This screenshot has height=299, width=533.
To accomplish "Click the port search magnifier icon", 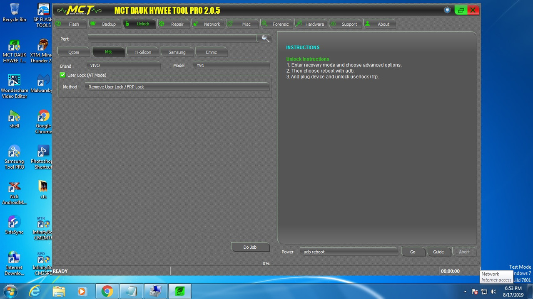I will click(265, 39).
